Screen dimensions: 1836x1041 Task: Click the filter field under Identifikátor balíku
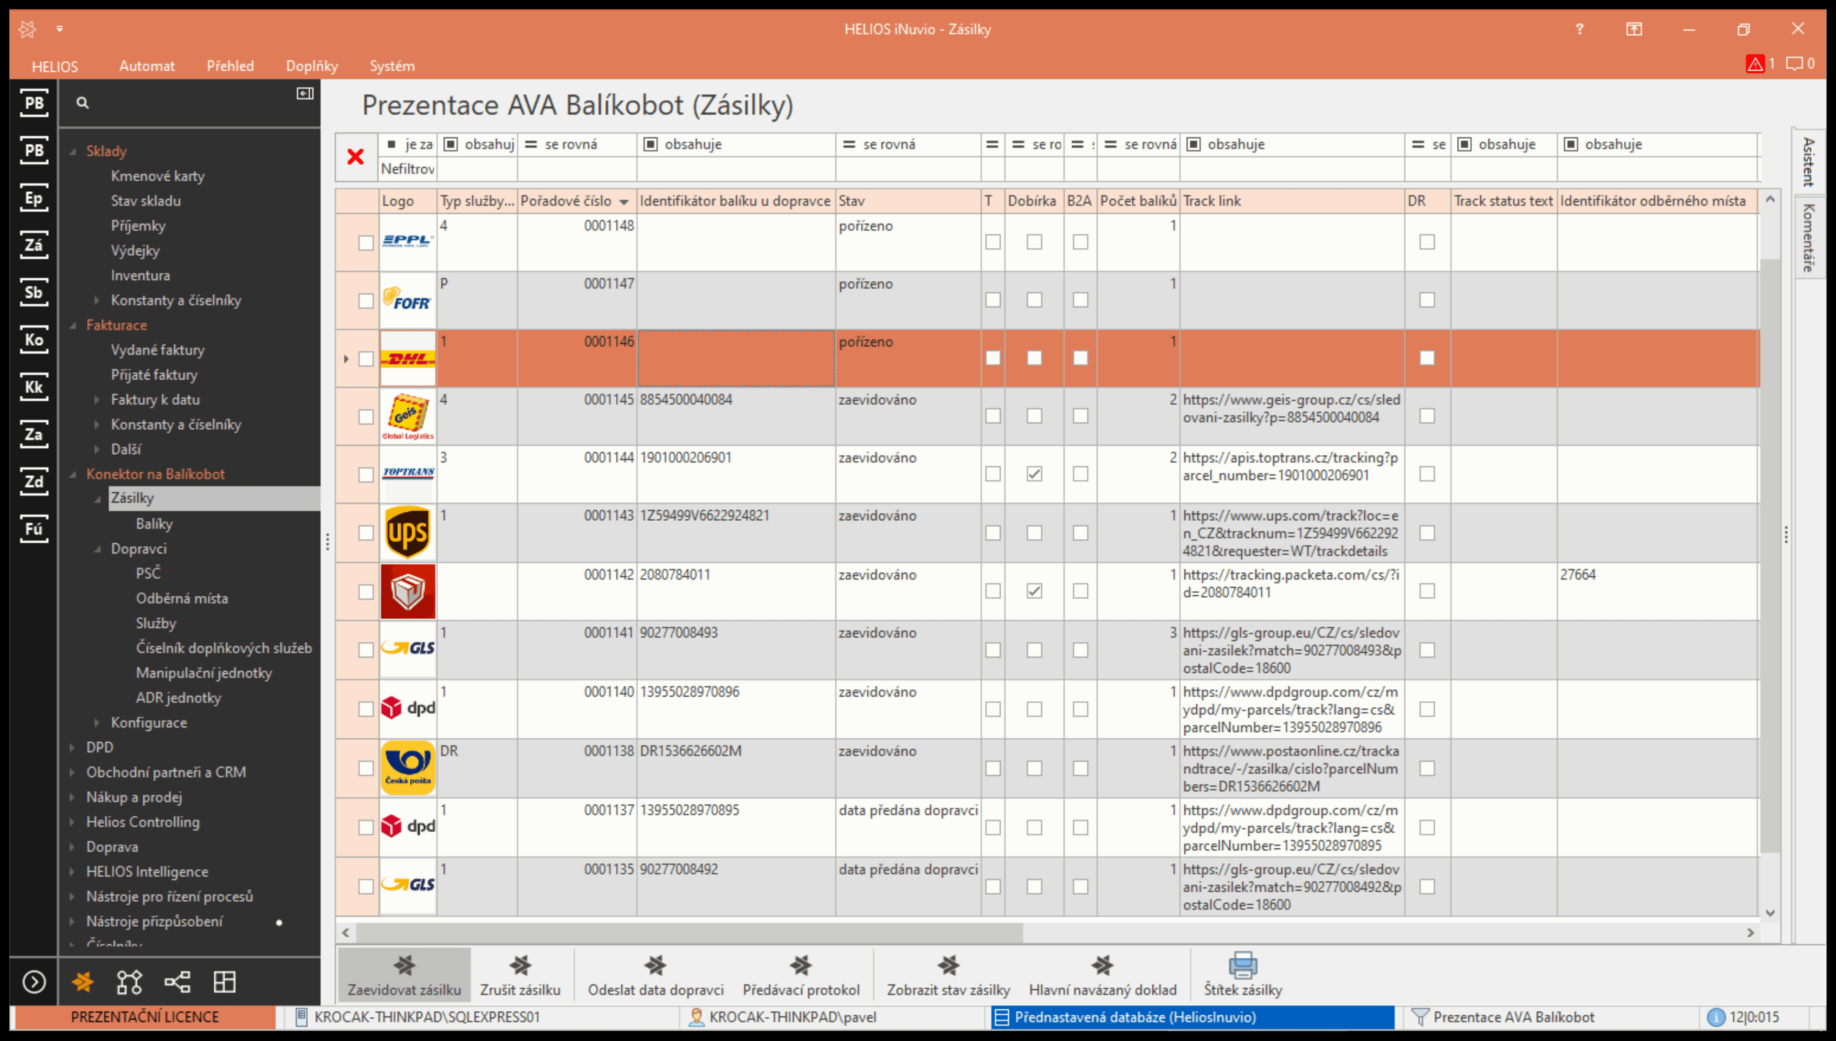pos(736,169)
